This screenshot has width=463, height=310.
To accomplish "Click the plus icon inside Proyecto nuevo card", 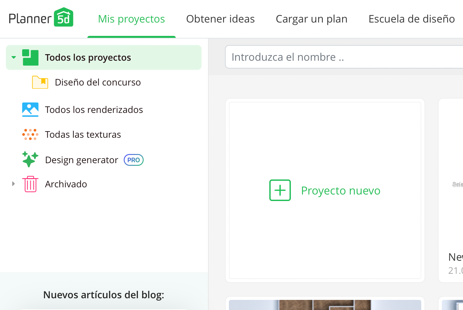I will point(280,190).
